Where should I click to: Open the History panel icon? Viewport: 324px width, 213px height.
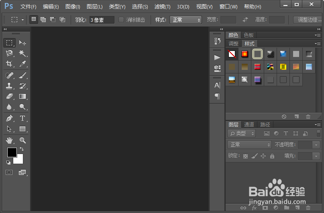click(x=217, y=41)
